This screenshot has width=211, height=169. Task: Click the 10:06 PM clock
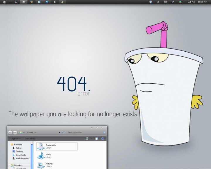[x=202, y=2]
